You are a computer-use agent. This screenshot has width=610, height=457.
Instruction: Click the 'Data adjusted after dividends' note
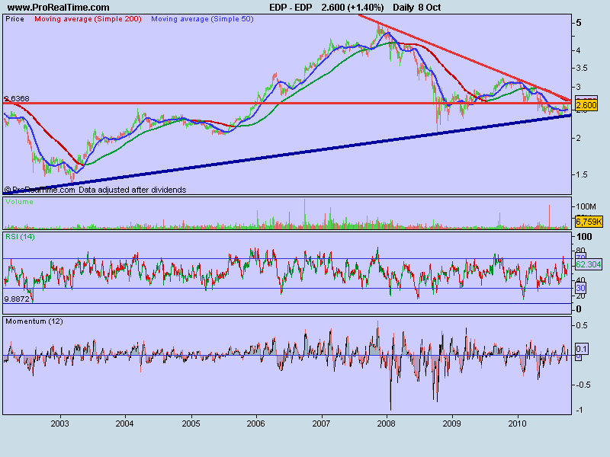tap(132, 190)
